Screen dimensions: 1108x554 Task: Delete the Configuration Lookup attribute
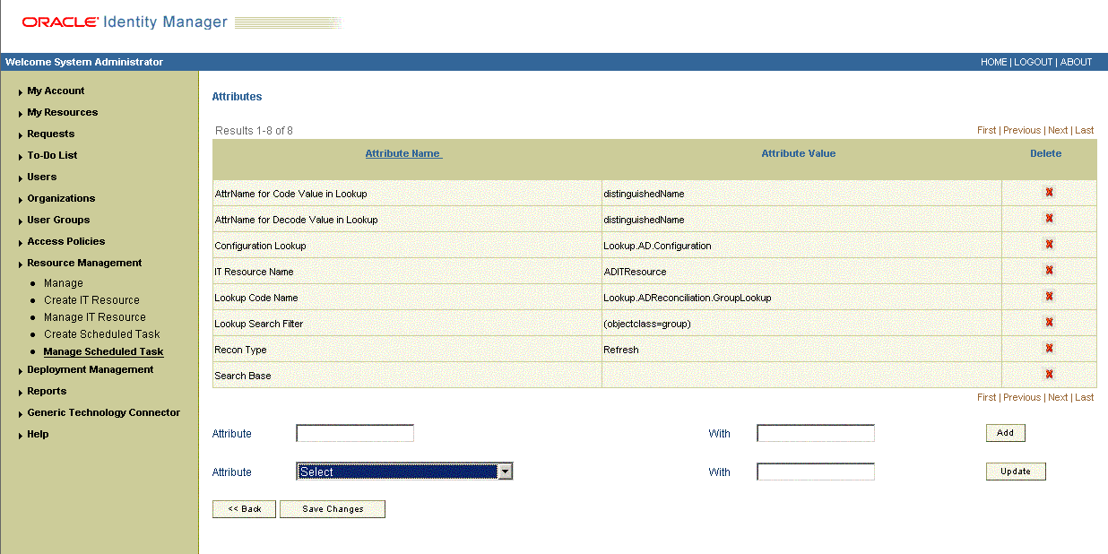(x=1049, y=244)
